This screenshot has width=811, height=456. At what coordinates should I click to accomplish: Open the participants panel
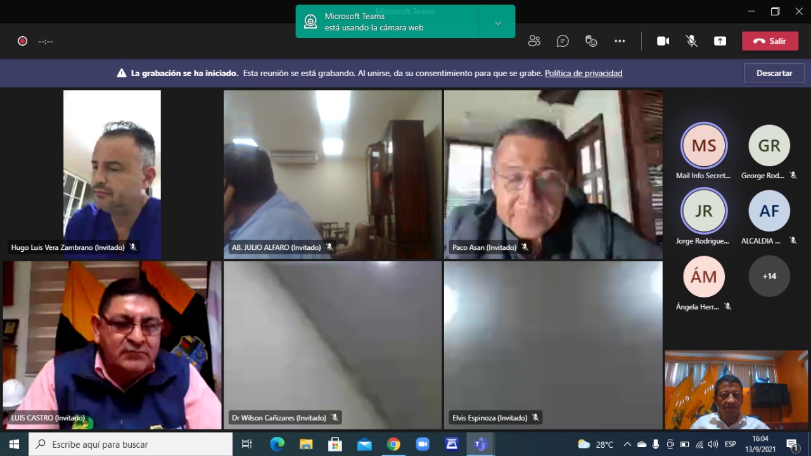(534, 41)
